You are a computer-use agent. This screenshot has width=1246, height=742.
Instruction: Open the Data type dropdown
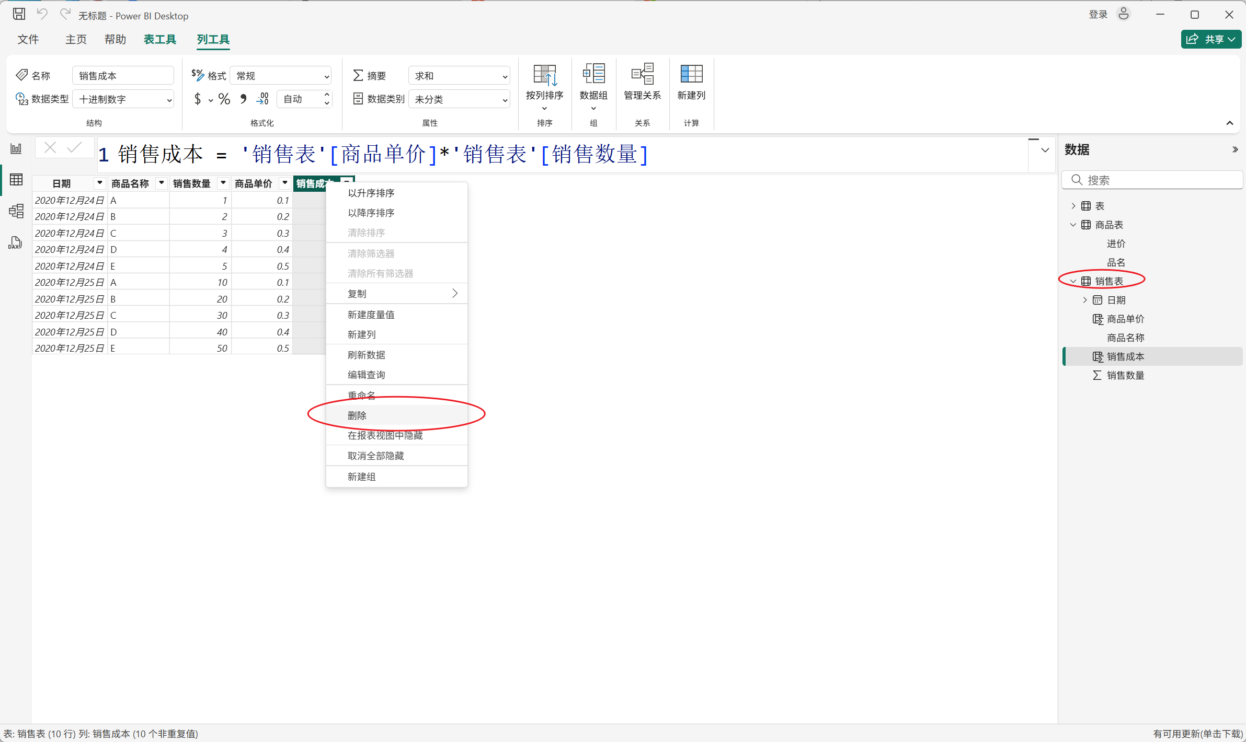(123, 99)
